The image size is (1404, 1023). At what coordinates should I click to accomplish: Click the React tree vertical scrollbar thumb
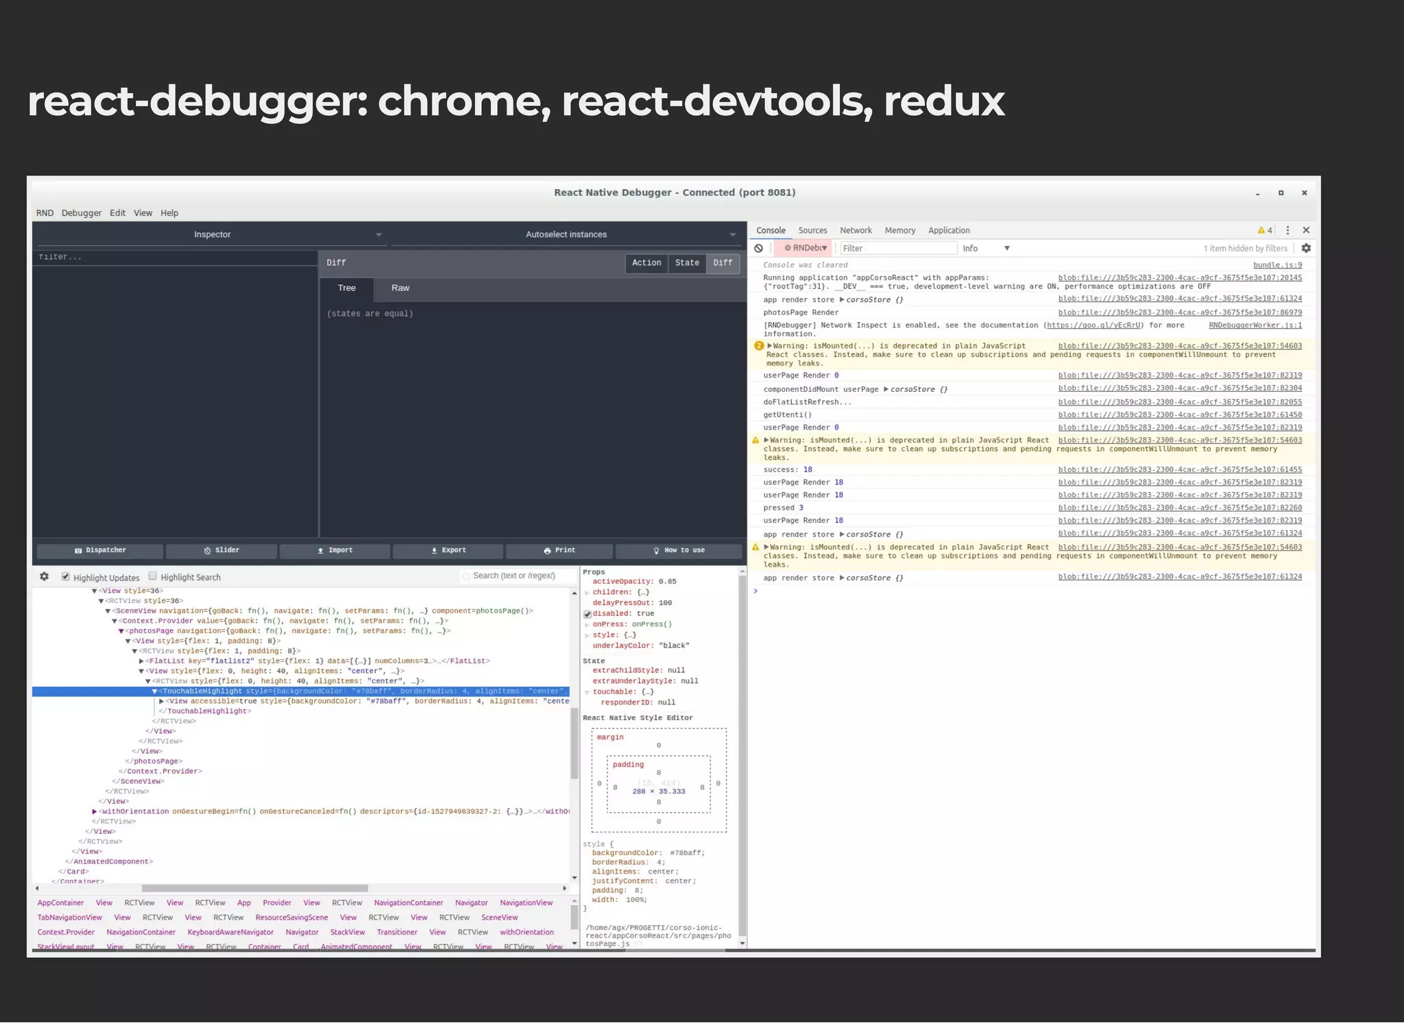[574, 743]
